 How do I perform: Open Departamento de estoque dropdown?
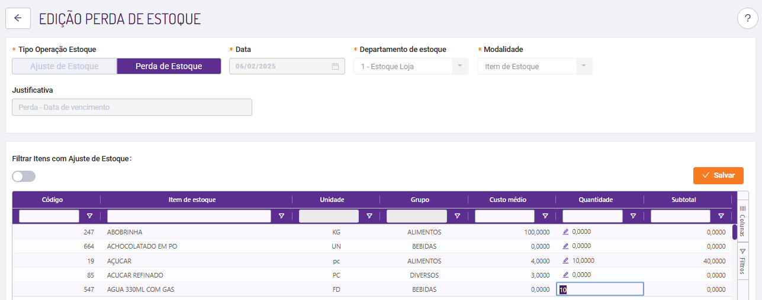click(x=411, y=66)
